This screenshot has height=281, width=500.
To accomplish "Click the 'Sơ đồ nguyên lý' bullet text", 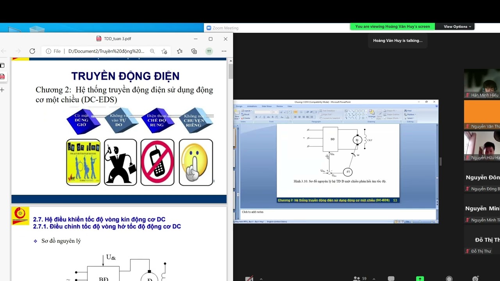I will click(x=61, y=241).
